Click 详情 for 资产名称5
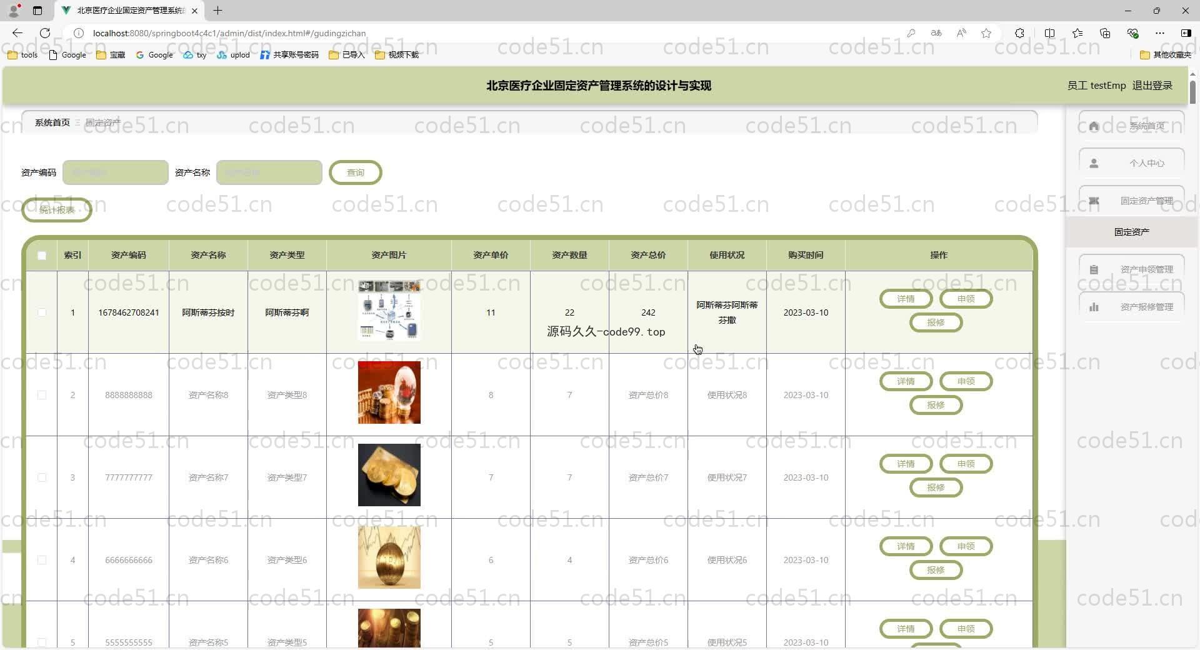Screen dimensions: 1200x650 [x=906, y=629]
